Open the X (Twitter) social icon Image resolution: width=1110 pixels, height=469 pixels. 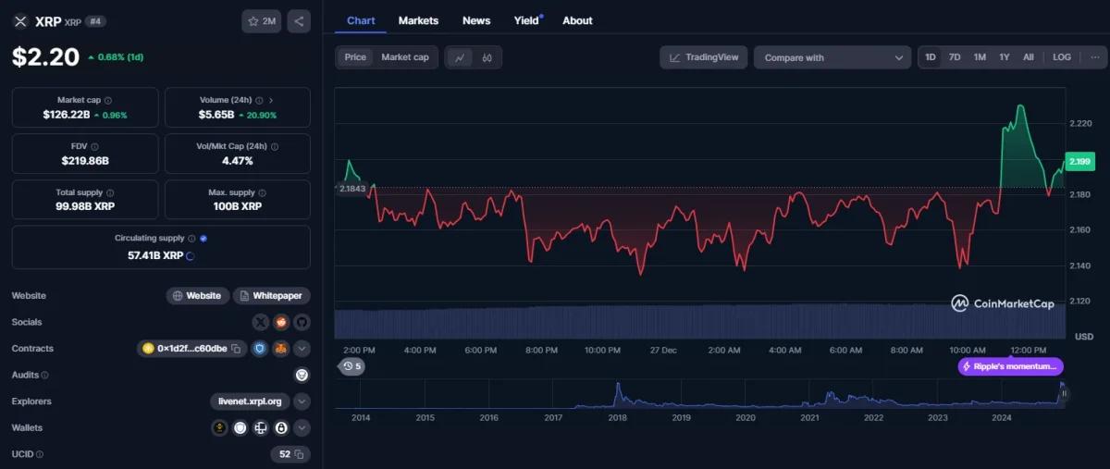(260, 322)
